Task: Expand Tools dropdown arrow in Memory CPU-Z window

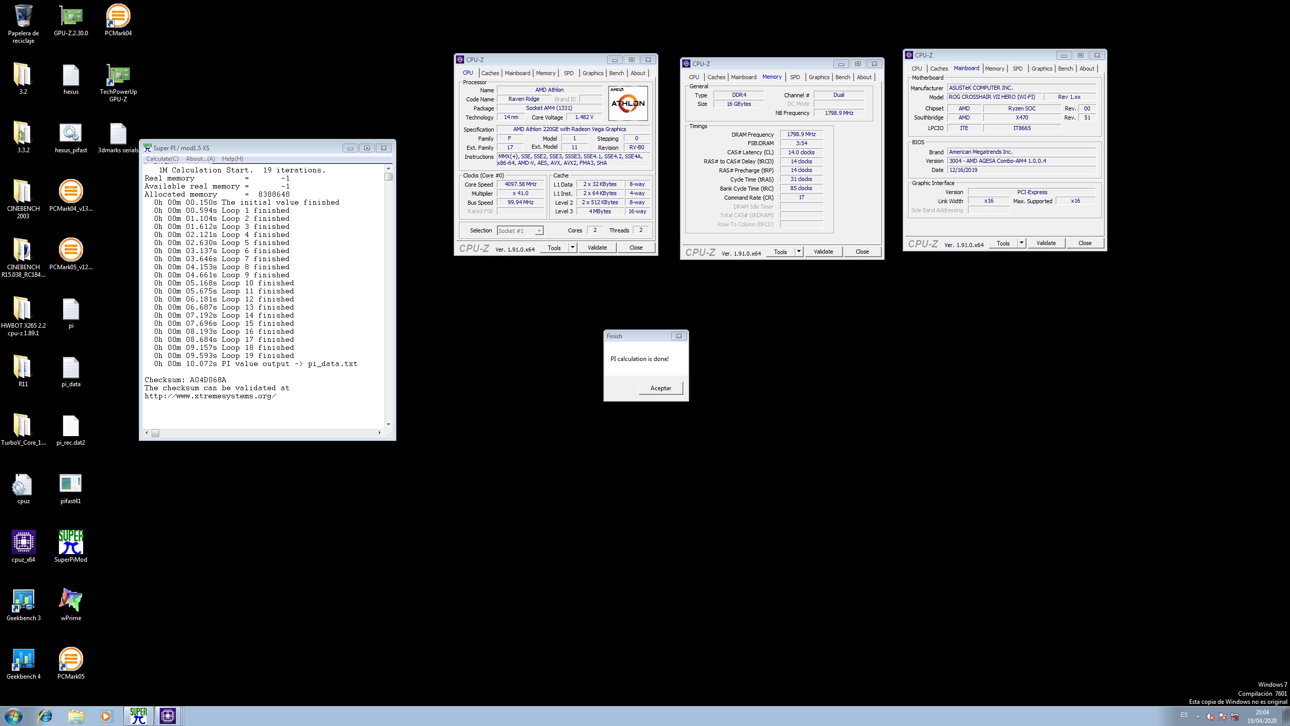Action: [x=799, y=252]
